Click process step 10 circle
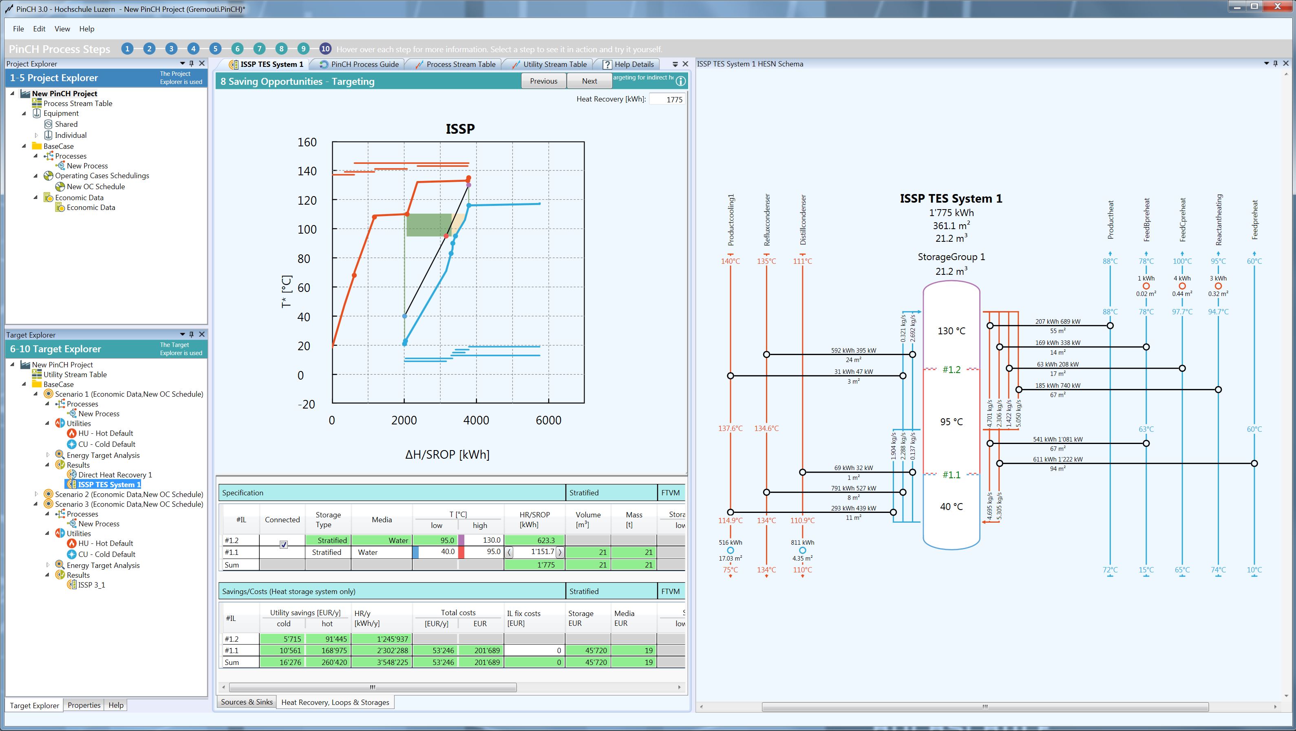The width and height of the screenshot is (1296, 731). [325, 49]
